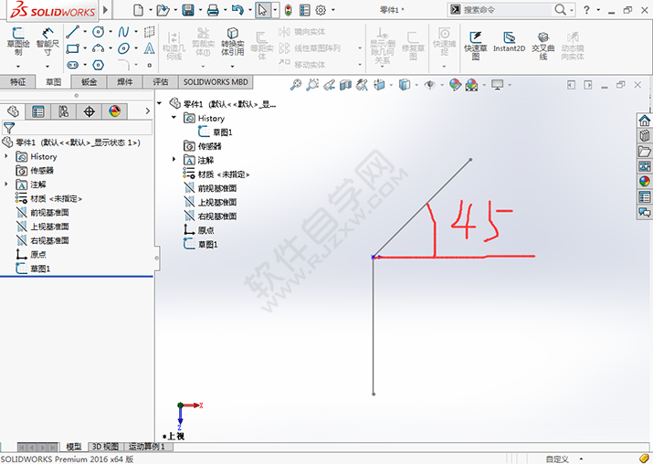This screenshot has height=464, width=653.
Task: Click the Rapid Sketch (快速草图) icon
Action: [x=476, y=45]
